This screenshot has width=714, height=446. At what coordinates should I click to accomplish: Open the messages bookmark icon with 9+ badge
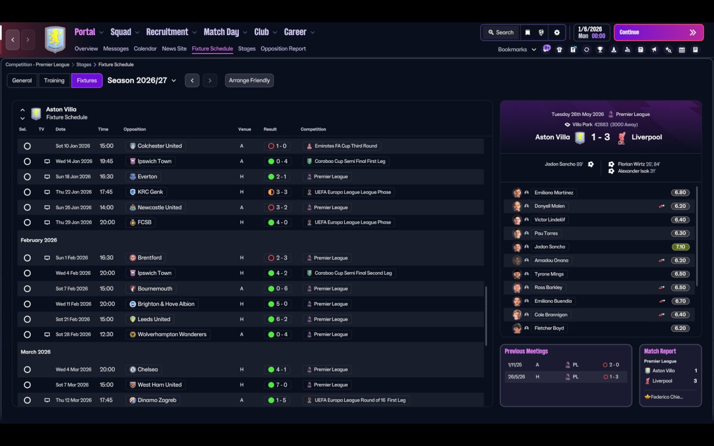coord(547,49)
